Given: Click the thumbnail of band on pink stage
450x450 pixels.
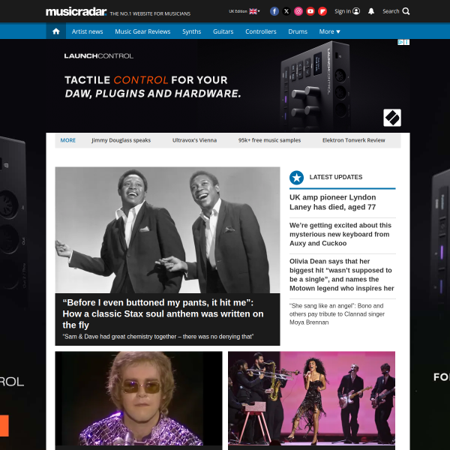Looking at the screenshot, I should click(x=311, y=398).
